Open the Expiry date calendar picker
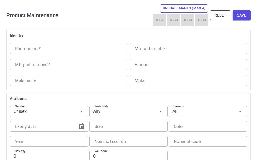The image size is (257, 160). (x=82, y=126)
